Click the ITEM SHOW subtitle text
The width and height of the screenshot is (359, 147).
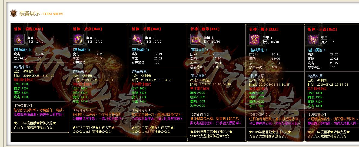pos(53,14)
